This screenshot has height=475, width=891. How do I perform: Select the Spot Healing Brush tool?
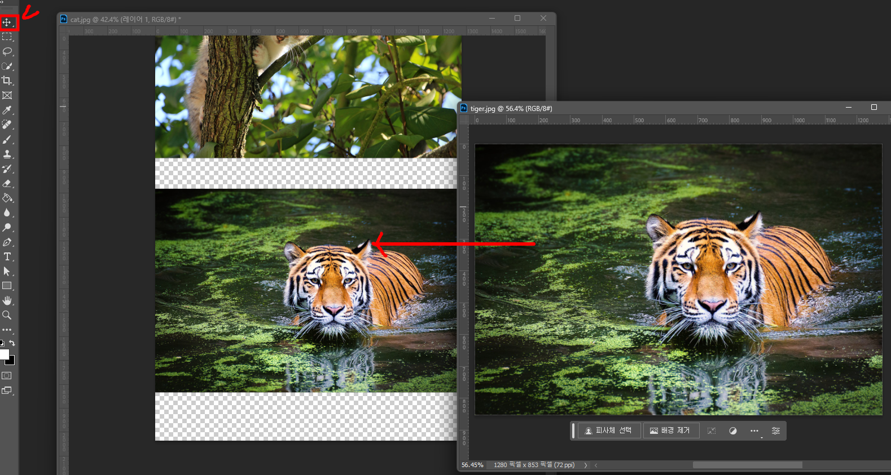[7, 125]
